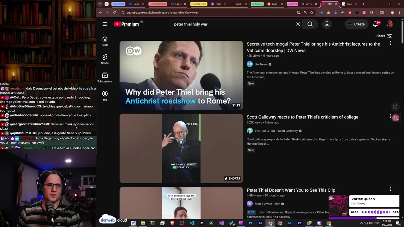The width and height of the screenshot is (404, 227).
Task: Open the ENG language selector
Action: coord(377,223)
